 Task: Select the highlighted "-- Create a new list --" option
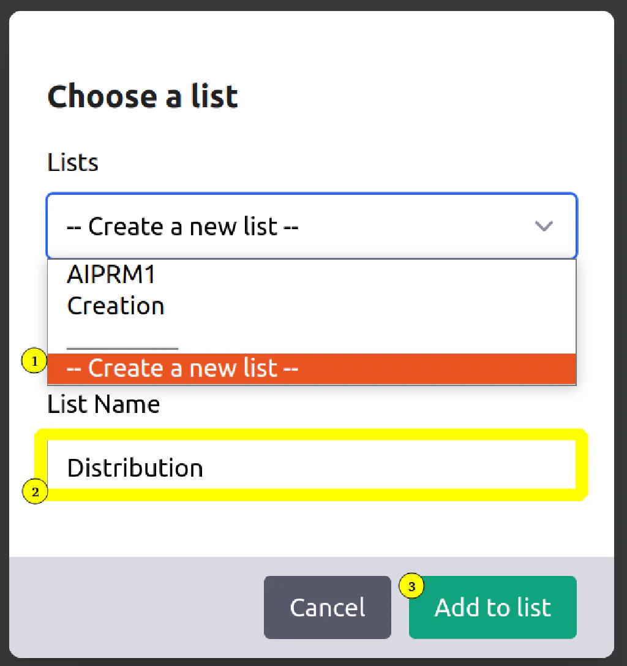click(x=312, y=368)
